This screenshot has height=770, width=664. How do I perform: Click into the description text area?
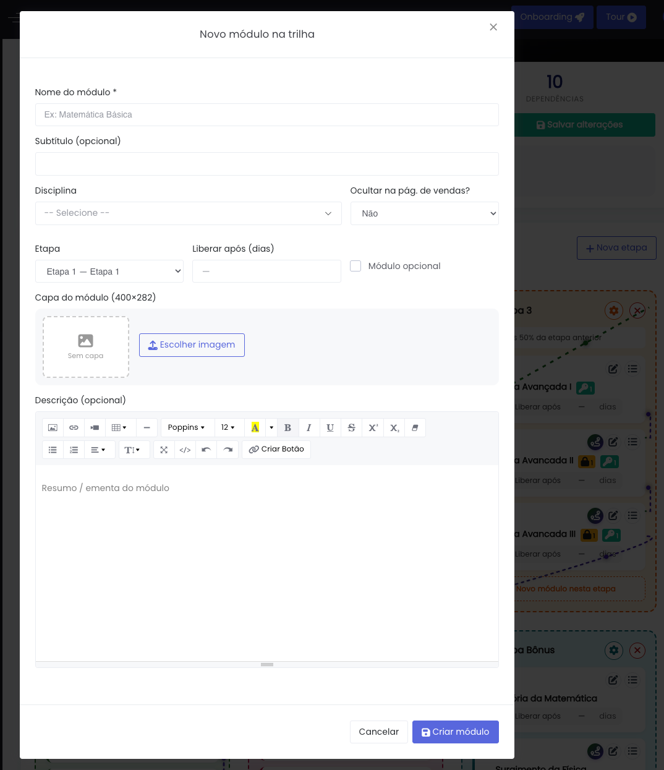pyautogui.click(x=266, y=563)
